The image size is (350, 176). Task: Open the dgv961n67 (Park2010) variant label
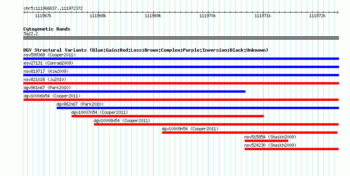pyautogui.click(x=47, y=88)
